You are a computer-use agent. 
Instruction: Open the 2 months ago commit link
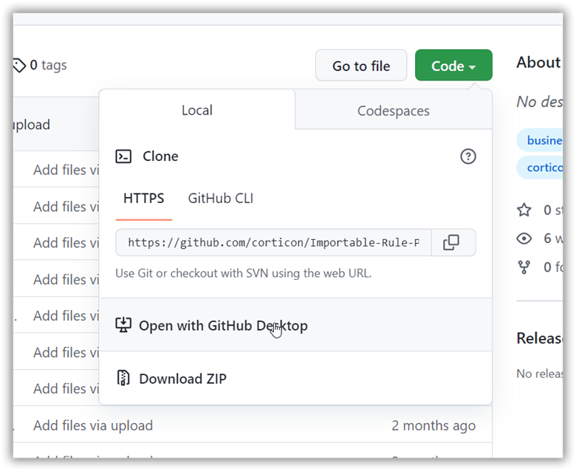click(433, 426)
